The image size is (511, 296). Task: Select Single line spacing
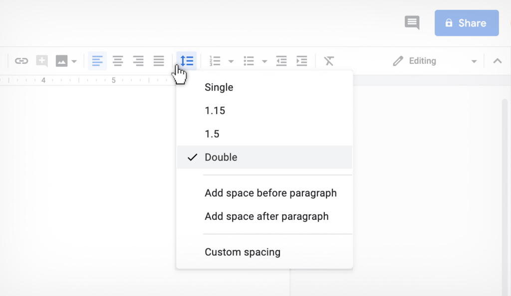[219, 87]
